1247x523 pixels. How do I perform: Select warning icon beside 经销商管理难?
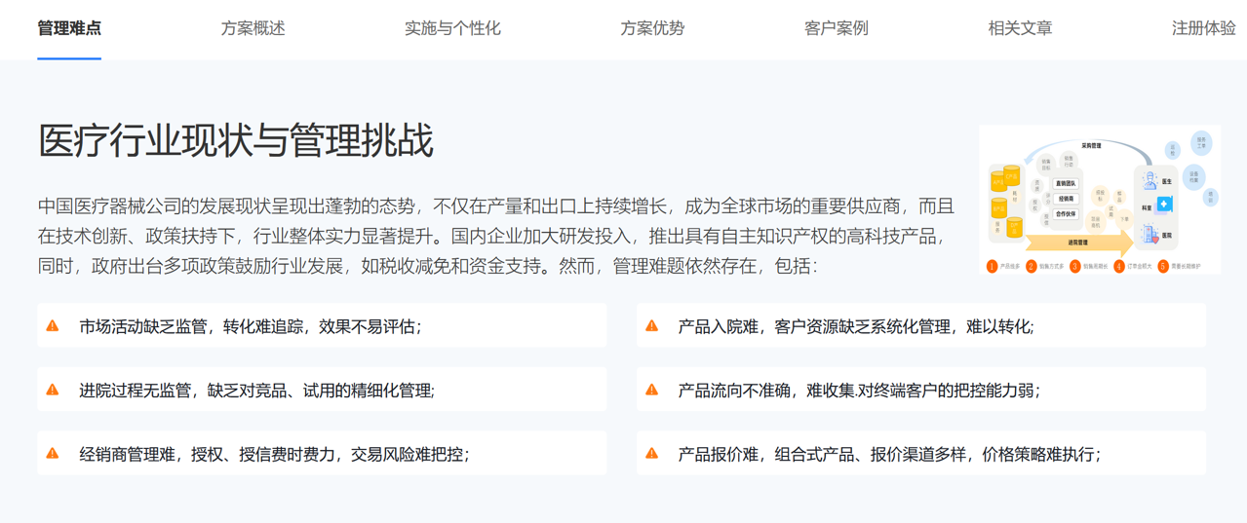(x=53, y=454)
